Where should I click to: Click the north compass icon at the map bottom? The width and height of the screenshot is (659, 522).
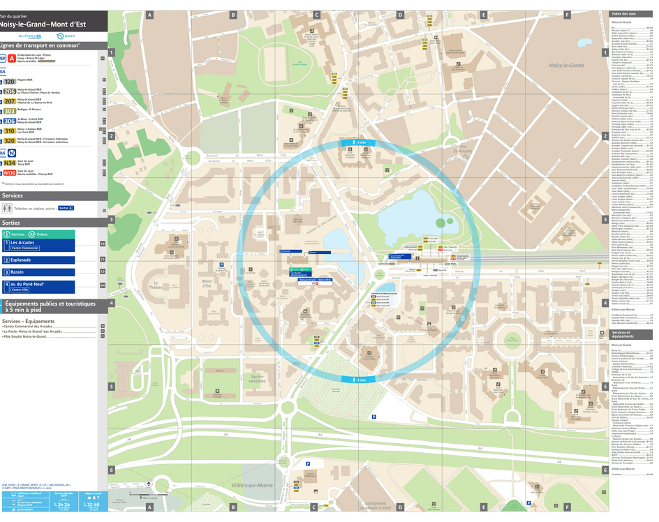tap(148, 483)
